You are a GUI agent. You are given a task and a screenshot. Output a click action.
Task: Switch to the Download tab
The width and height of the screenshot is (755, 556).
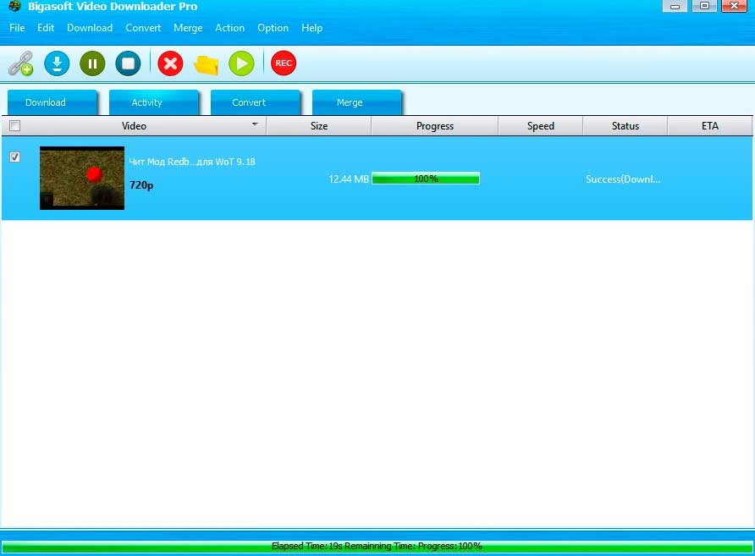(x=52, y=102)
